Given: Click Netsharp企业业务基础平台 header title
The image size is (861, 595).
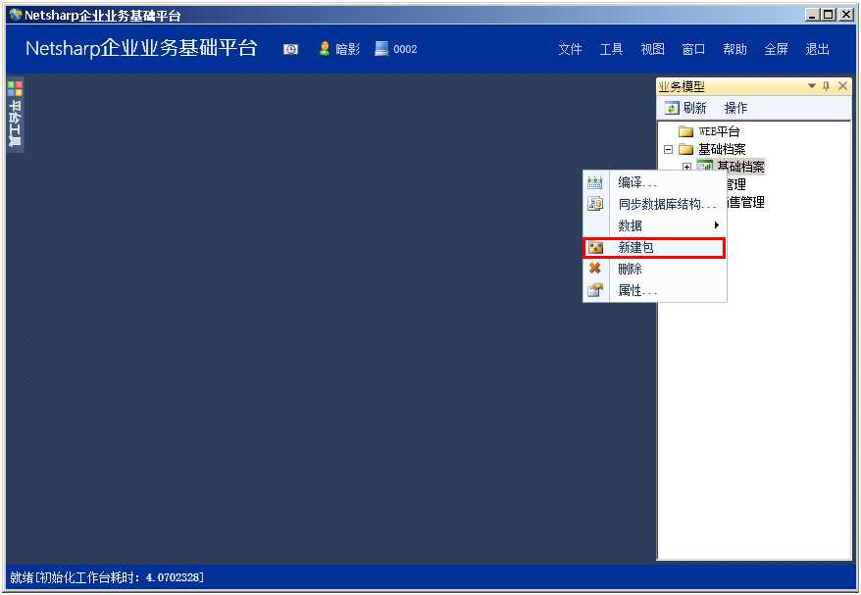Looking at the screenshot, I should tap(141, 48).
